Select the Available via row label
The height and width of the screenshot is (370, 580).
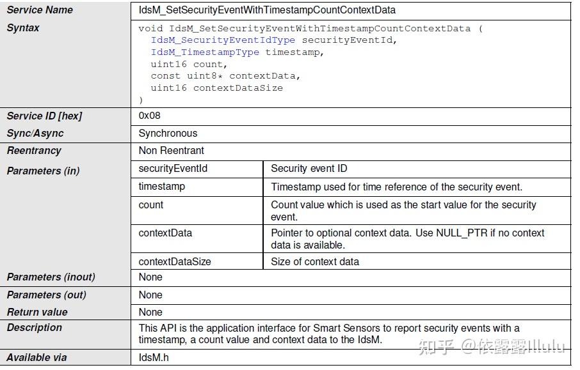tap(36, 358)
